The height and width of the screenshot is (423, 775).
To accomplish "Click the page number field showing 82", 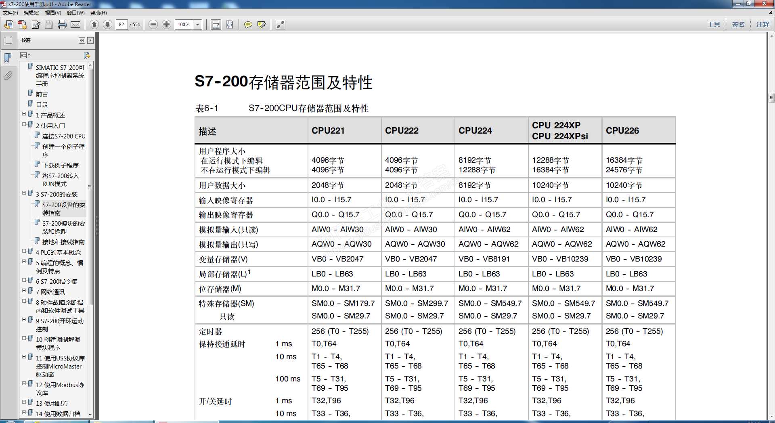I will (x=122, y=25).
